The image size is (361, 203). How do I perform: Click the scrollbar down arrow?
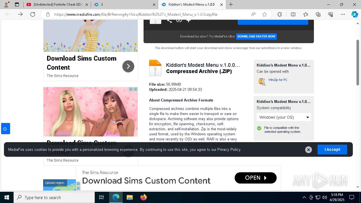[358, 187]
